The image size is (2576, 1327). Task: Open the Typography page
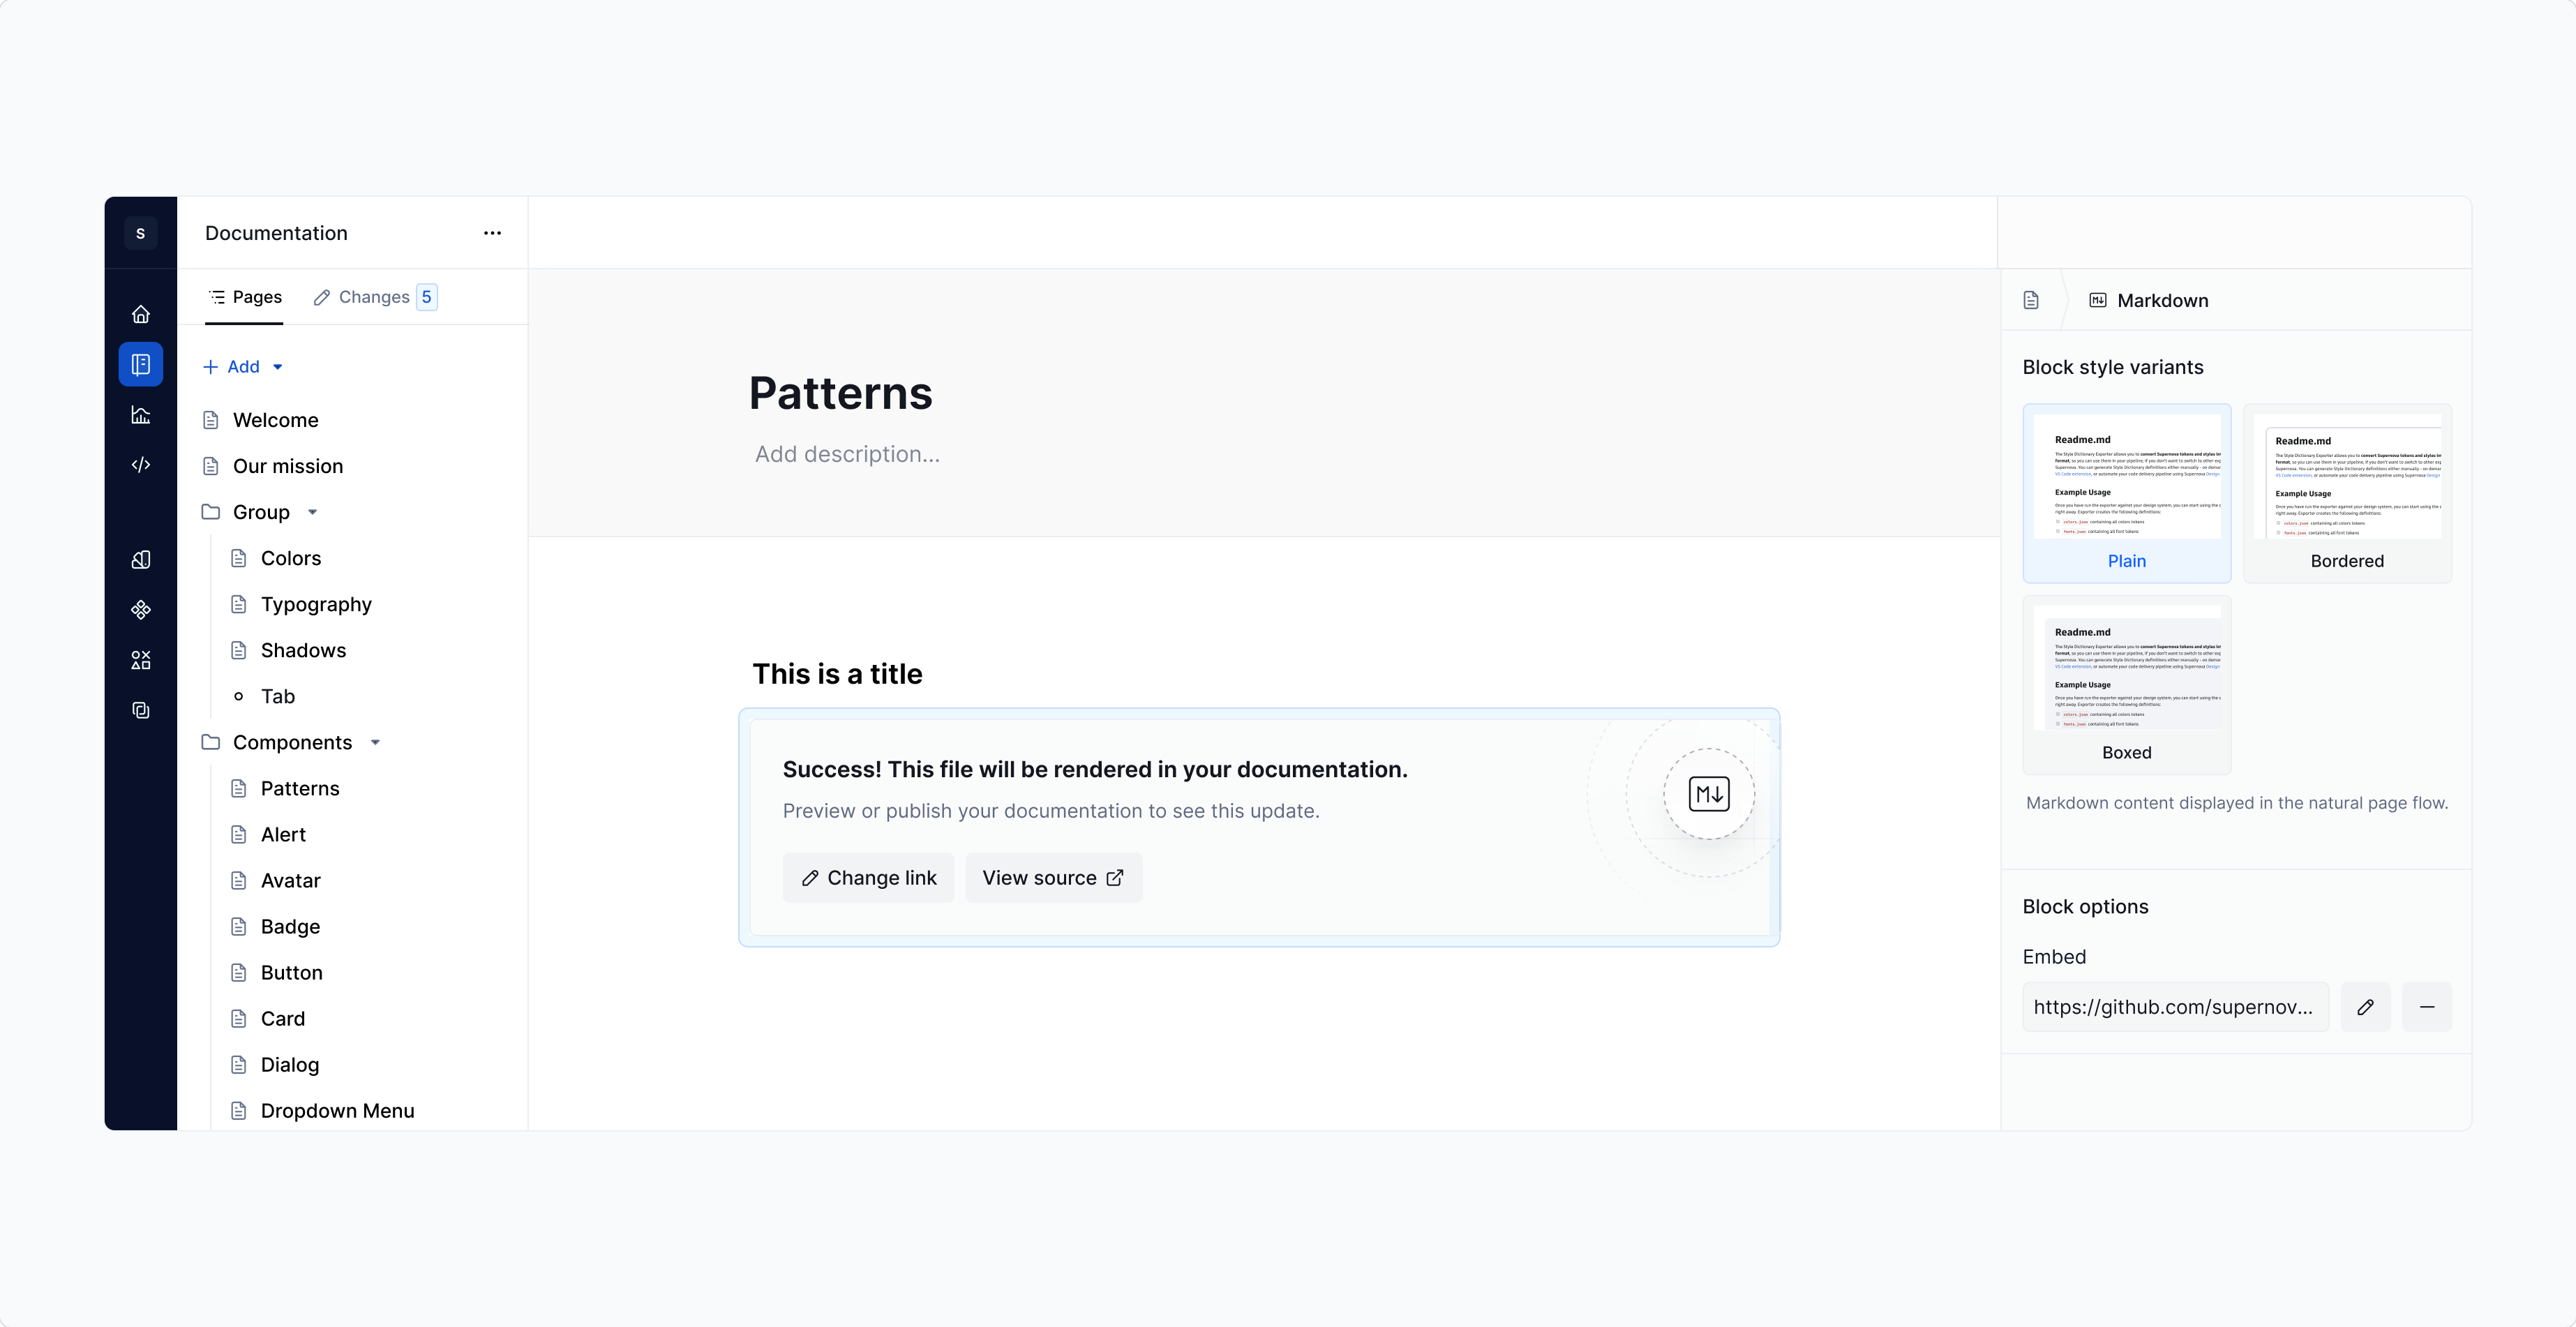tap(315, 604)
